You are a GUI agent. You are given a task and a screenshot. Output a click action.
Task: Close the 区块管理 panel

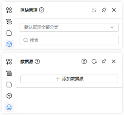tap(114, 10)
